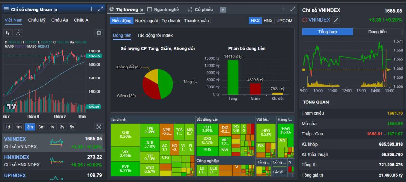This screenshot has height=182, width=406.
Task: Select the UPCOM exchange toggle
Action: (284, 21)
